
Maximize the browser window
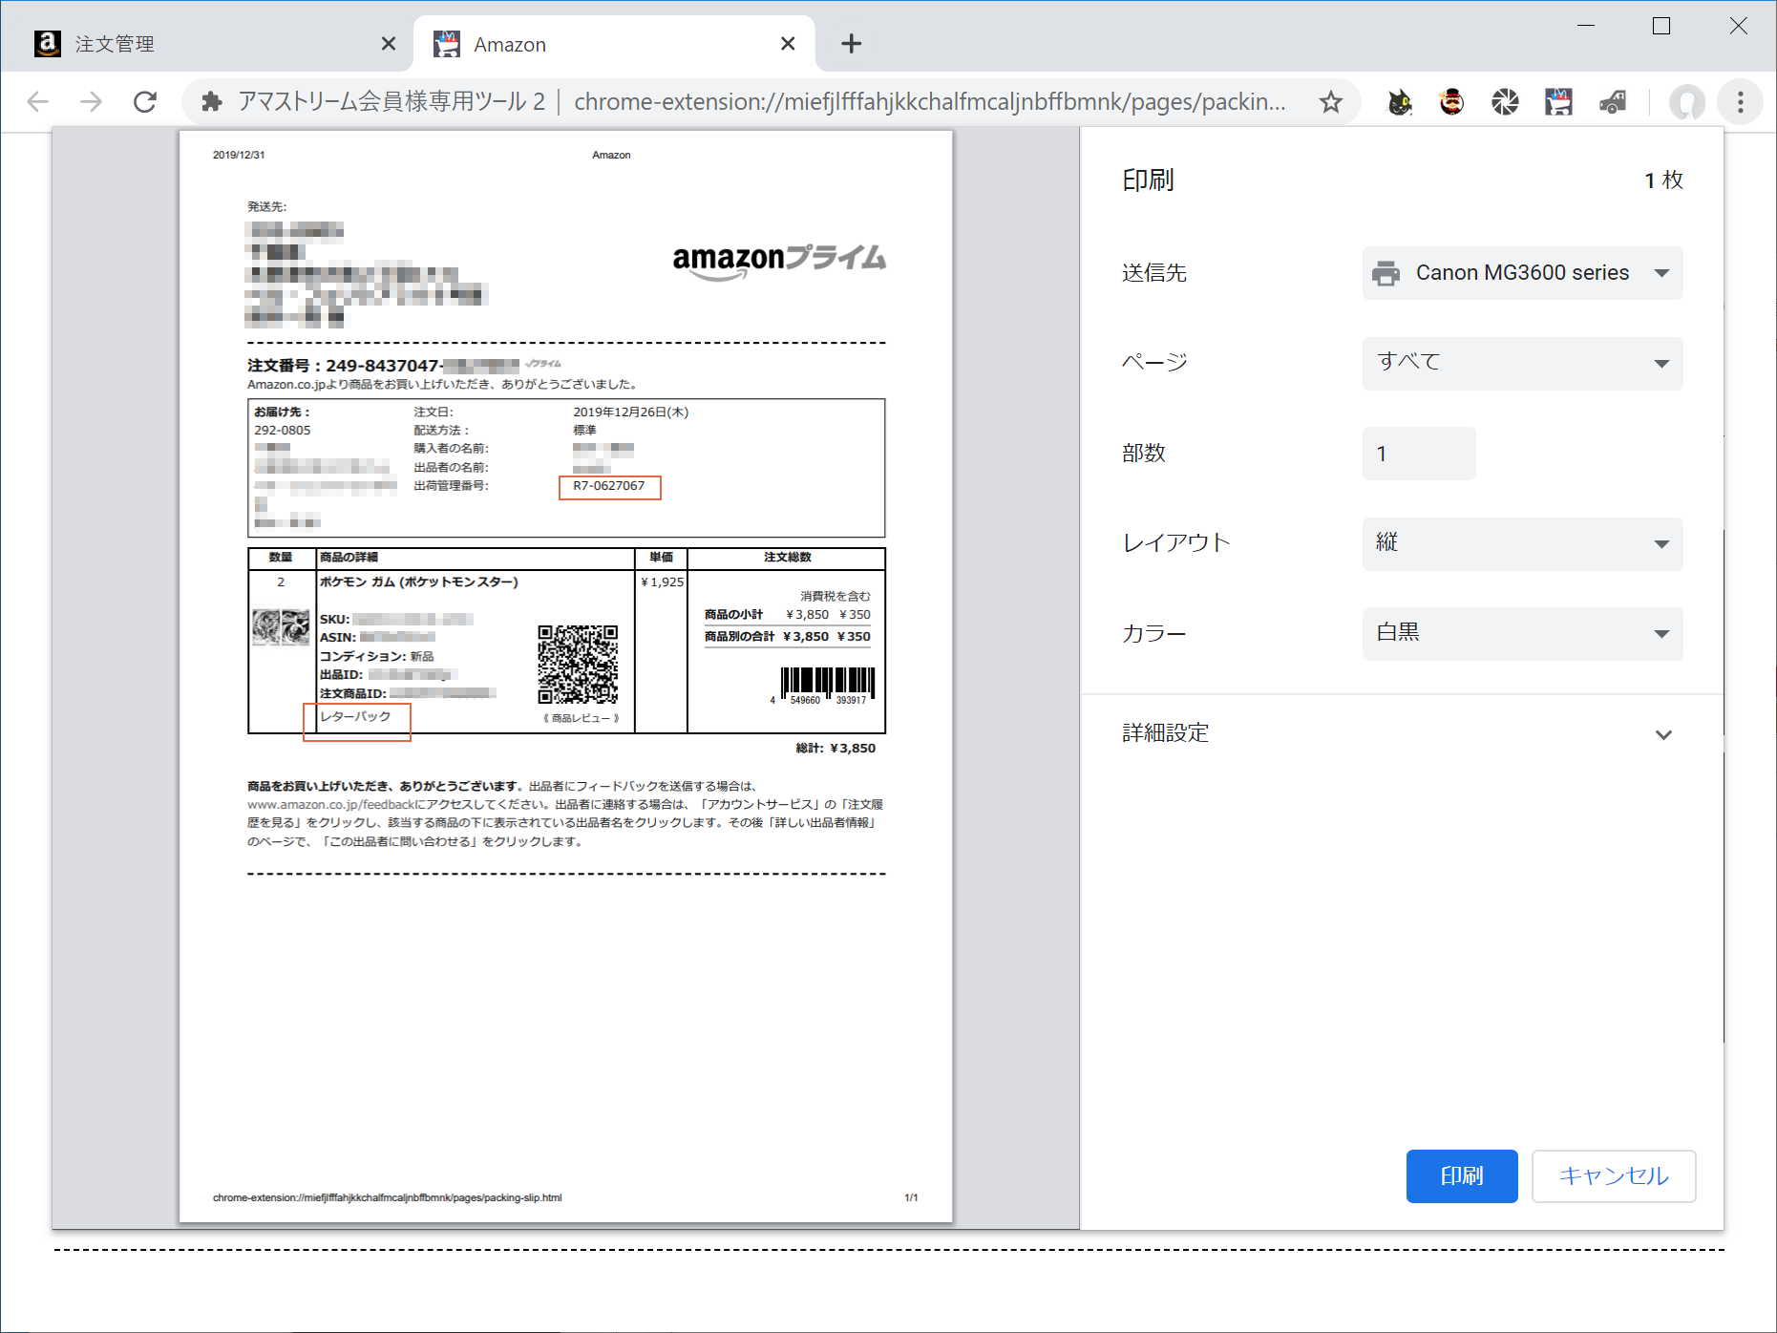[1661, 26]
